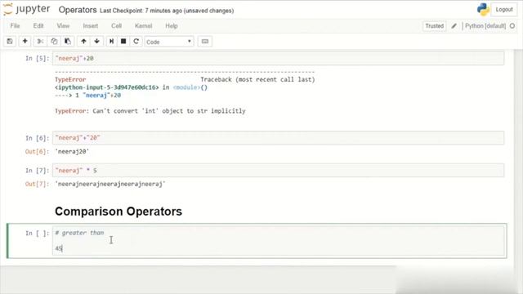This screenshot has width=523, height=294.
Task: Click the Out[7] prompt label
Action: coord(37,184)
